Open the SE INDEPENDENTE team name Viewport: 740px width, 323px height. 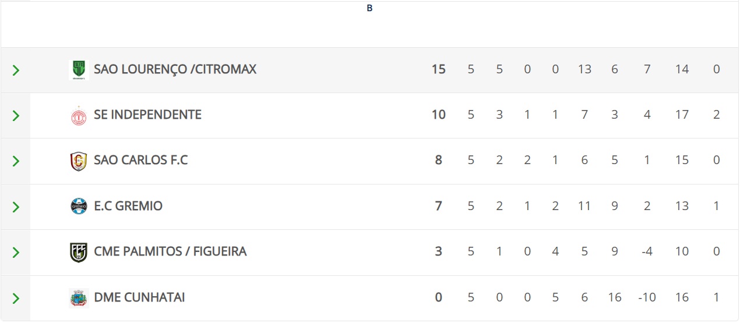click(x=147, y=115)
